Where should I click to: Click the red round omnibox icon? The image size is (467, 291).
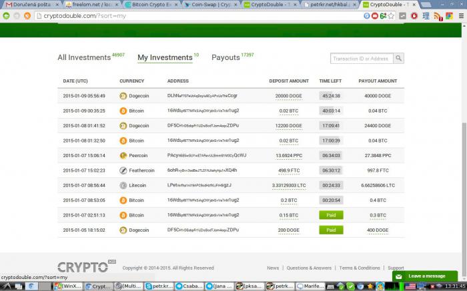375,16
